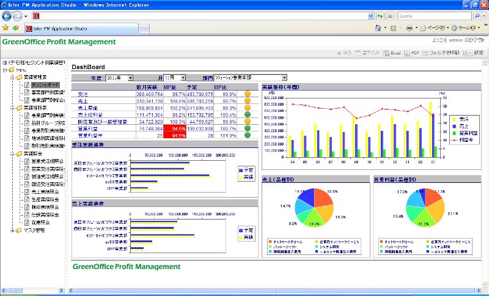Click the green Refresh page icon
This screenshot has height=296, width=489.
380,17
